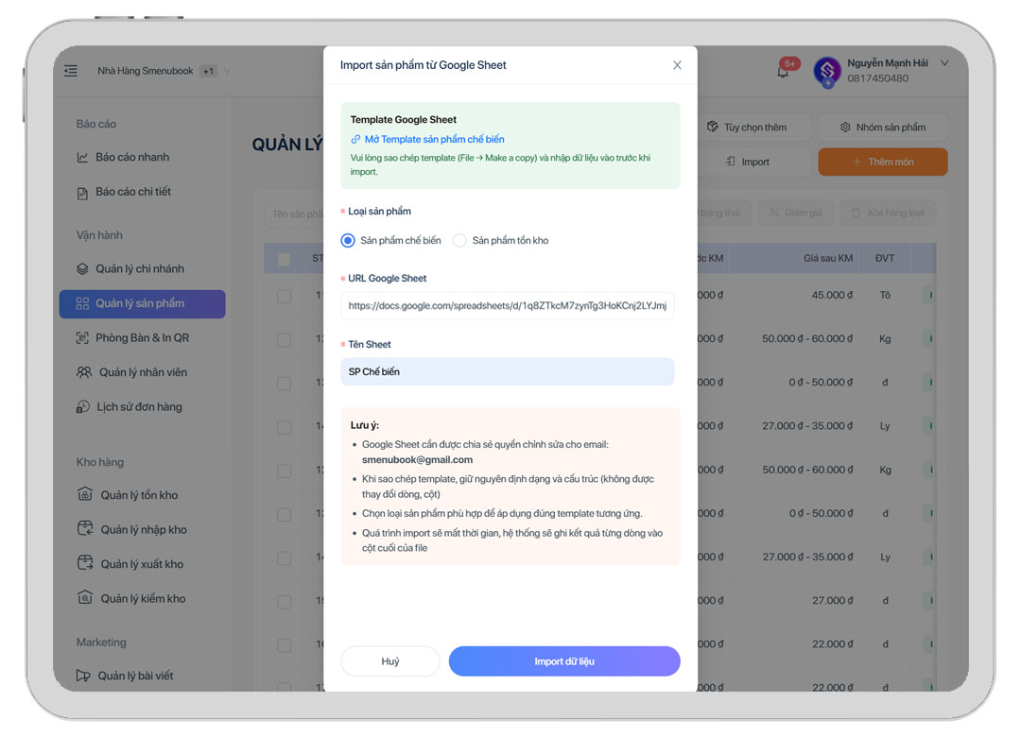Expand the user account dropdown chevron
1021x737 pixels.
(944, 63)
